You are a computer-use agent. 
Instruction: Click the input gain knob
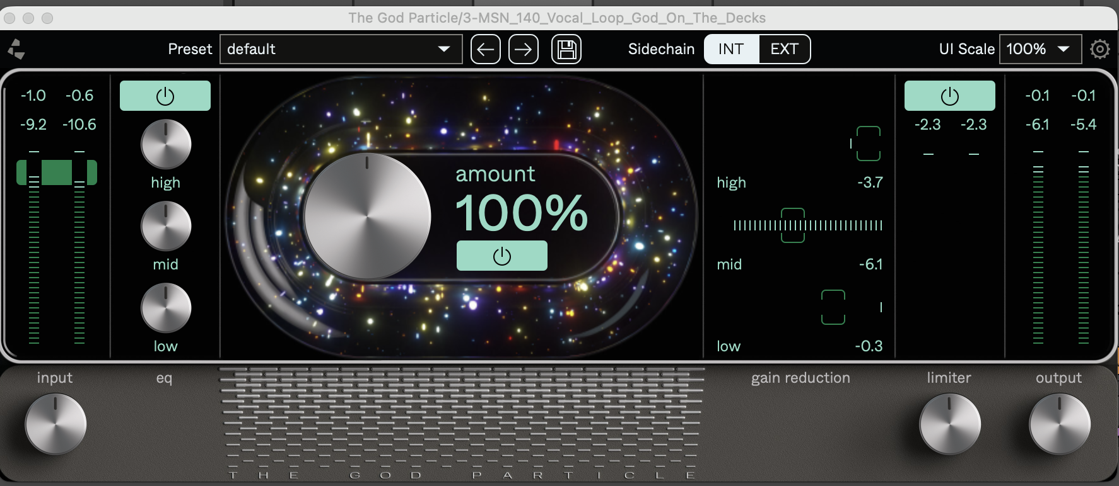click(56, 424)
